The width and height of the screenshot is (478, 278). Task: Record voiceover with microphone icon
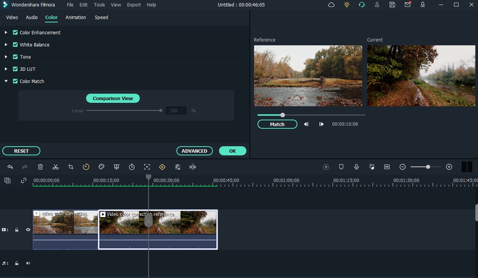click(357, 167)
